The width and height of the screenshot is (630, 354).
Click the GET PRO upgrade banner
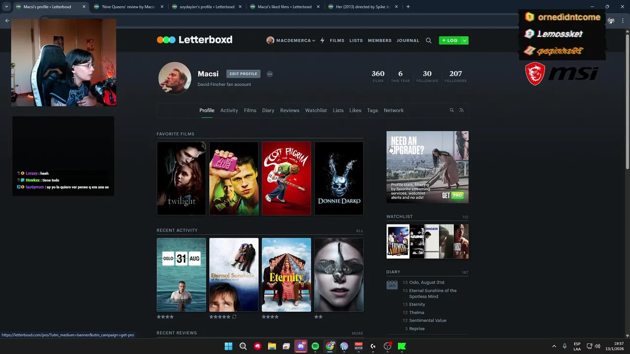(x=427, y=167)
